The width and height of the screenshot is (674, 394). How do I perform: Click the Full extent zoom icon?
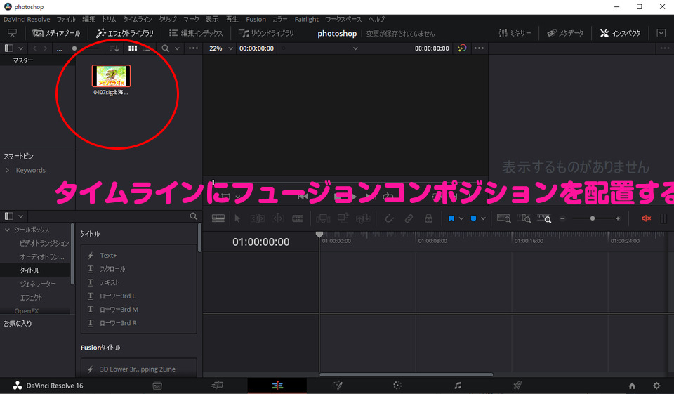point(504,218)
